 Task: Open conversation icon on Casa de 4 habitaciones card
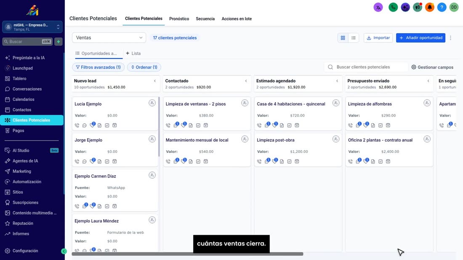(267, 125)
